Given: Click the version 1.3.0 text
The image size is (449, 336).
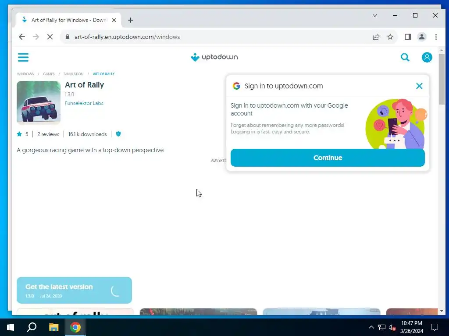Looking at the screenshot, I should tap(69, 94).
